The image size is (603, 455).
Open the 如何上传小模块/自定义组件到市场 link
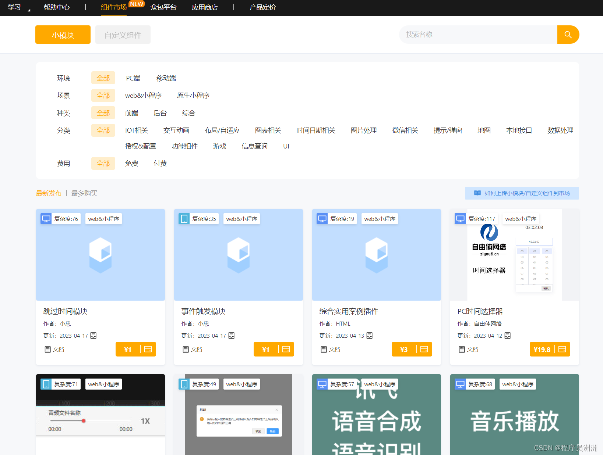point(527,193)
